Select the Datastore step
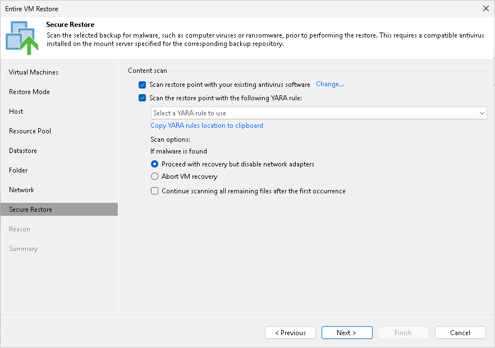This screenshot has height=348, width=495. (23, 150)
